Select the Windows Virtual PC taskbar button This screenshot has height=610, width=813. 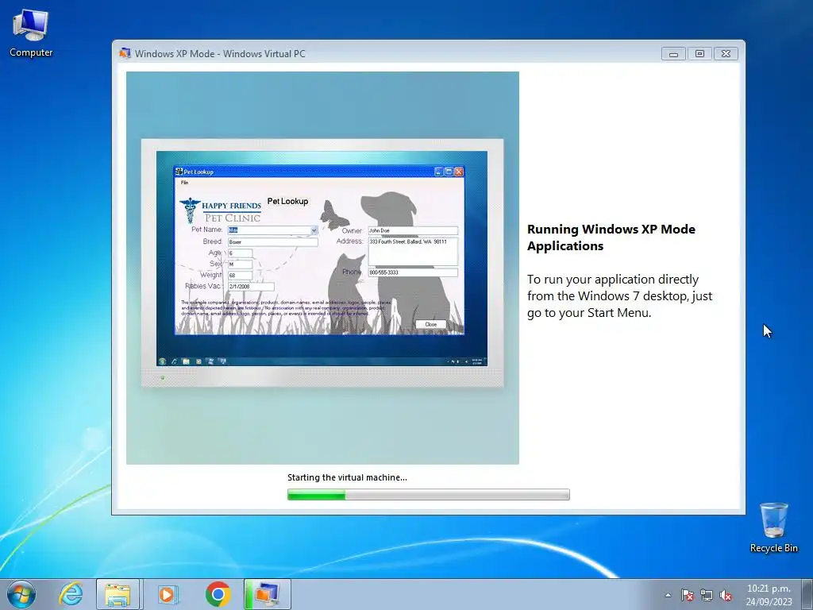point(267,594)
